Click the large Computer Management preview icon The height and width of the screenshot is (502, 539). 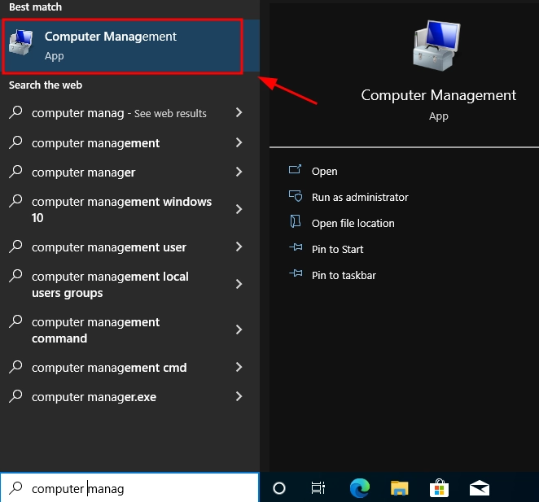(x=438, y=47)
